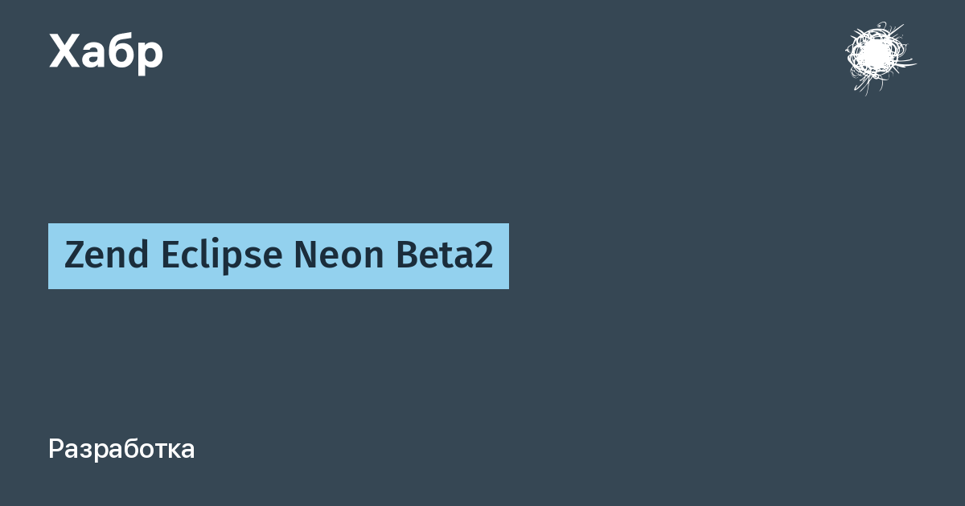965x506 pixels.
Task: Click the Хабр logo text
Action: (x=106, y=52)
